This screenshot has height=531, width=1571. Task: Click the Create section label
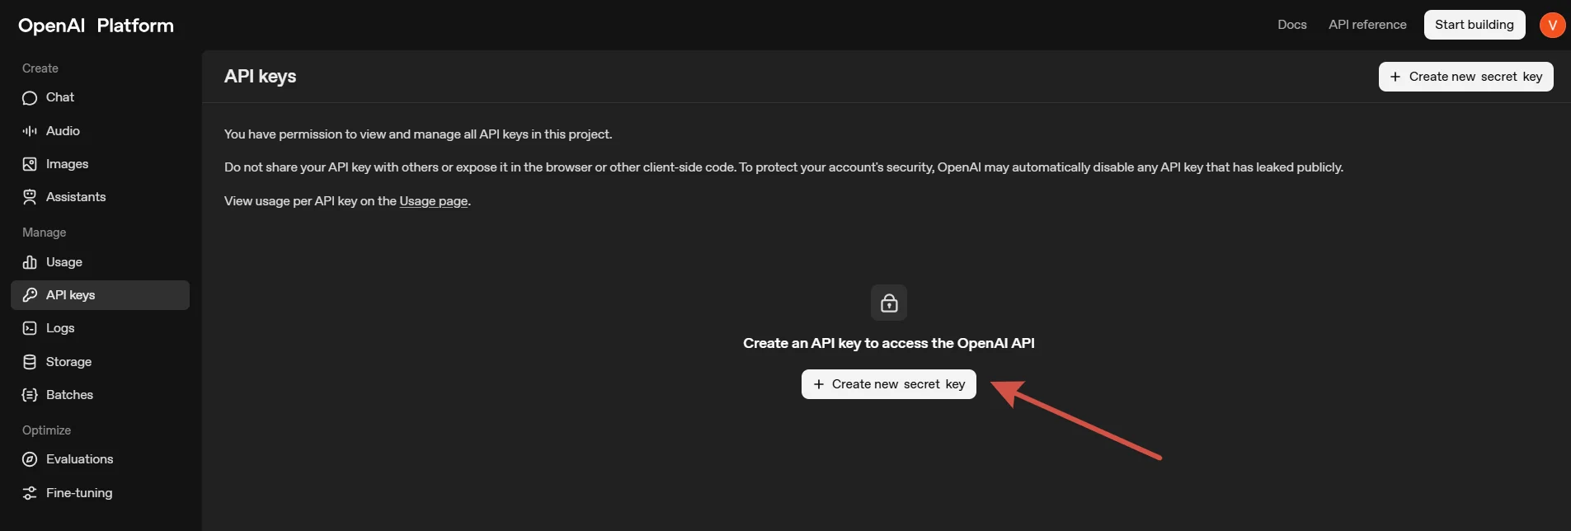point(40,68)
